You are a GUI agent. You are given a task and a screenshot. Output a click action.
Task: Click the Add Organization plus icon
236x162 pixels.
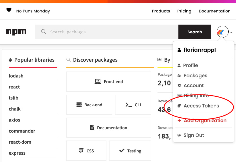[x=179, y=120]
